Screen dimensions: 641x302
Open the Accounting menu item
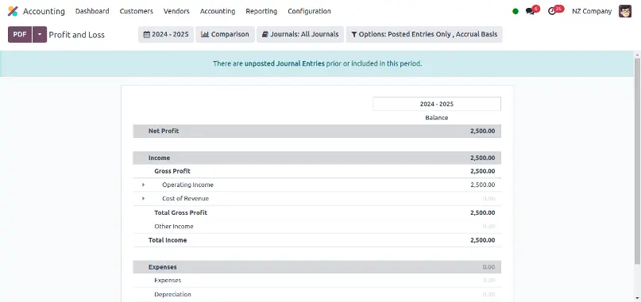pyautogui.click(x=218, y=11)
